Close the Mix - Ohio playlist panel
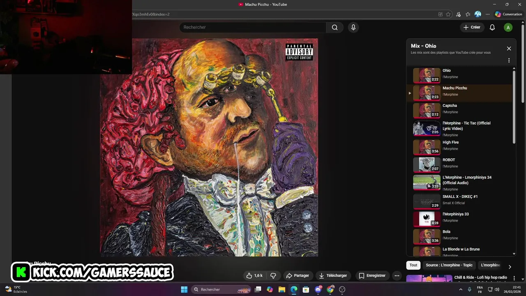 point(509,49)
